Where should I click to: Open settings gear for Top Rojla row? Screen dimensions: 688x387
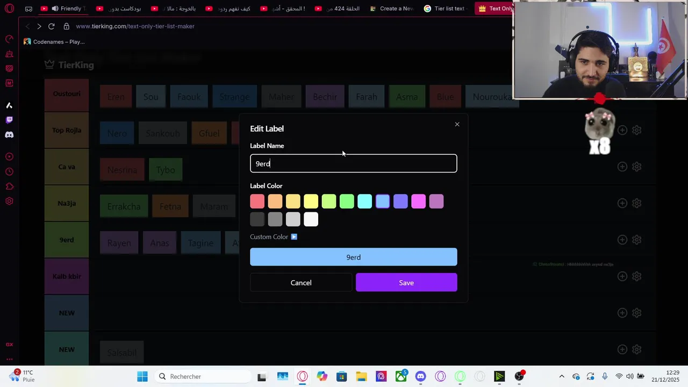click(x=637, y=130)
